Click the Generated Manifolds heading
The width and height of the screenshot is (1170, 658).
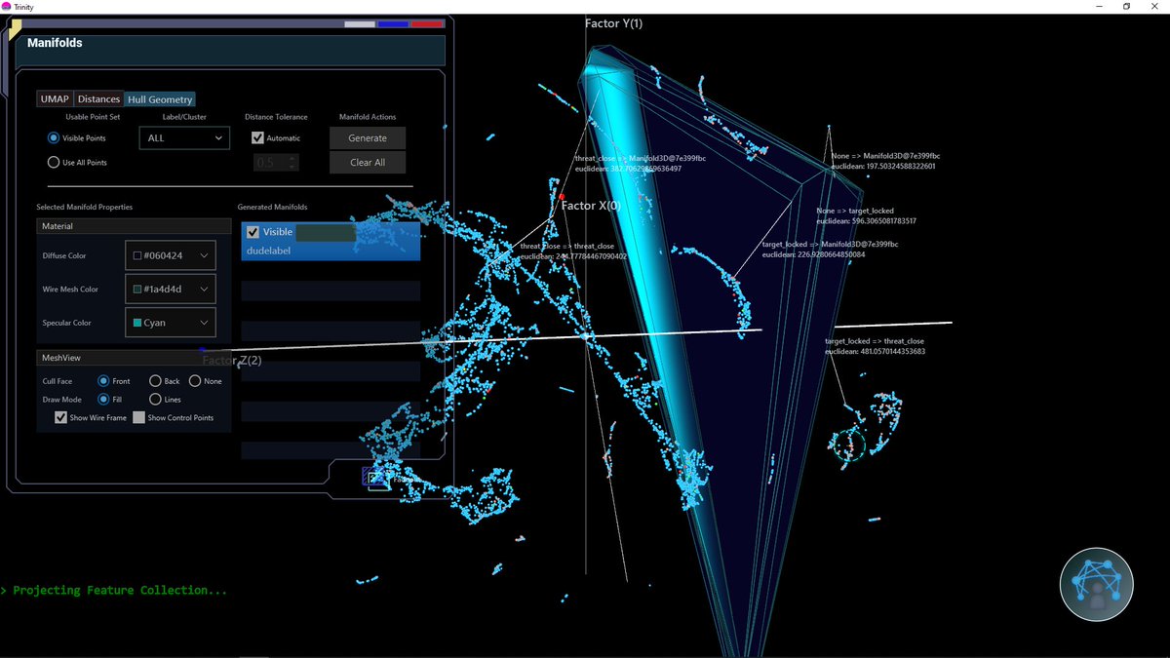pos(273,208)
